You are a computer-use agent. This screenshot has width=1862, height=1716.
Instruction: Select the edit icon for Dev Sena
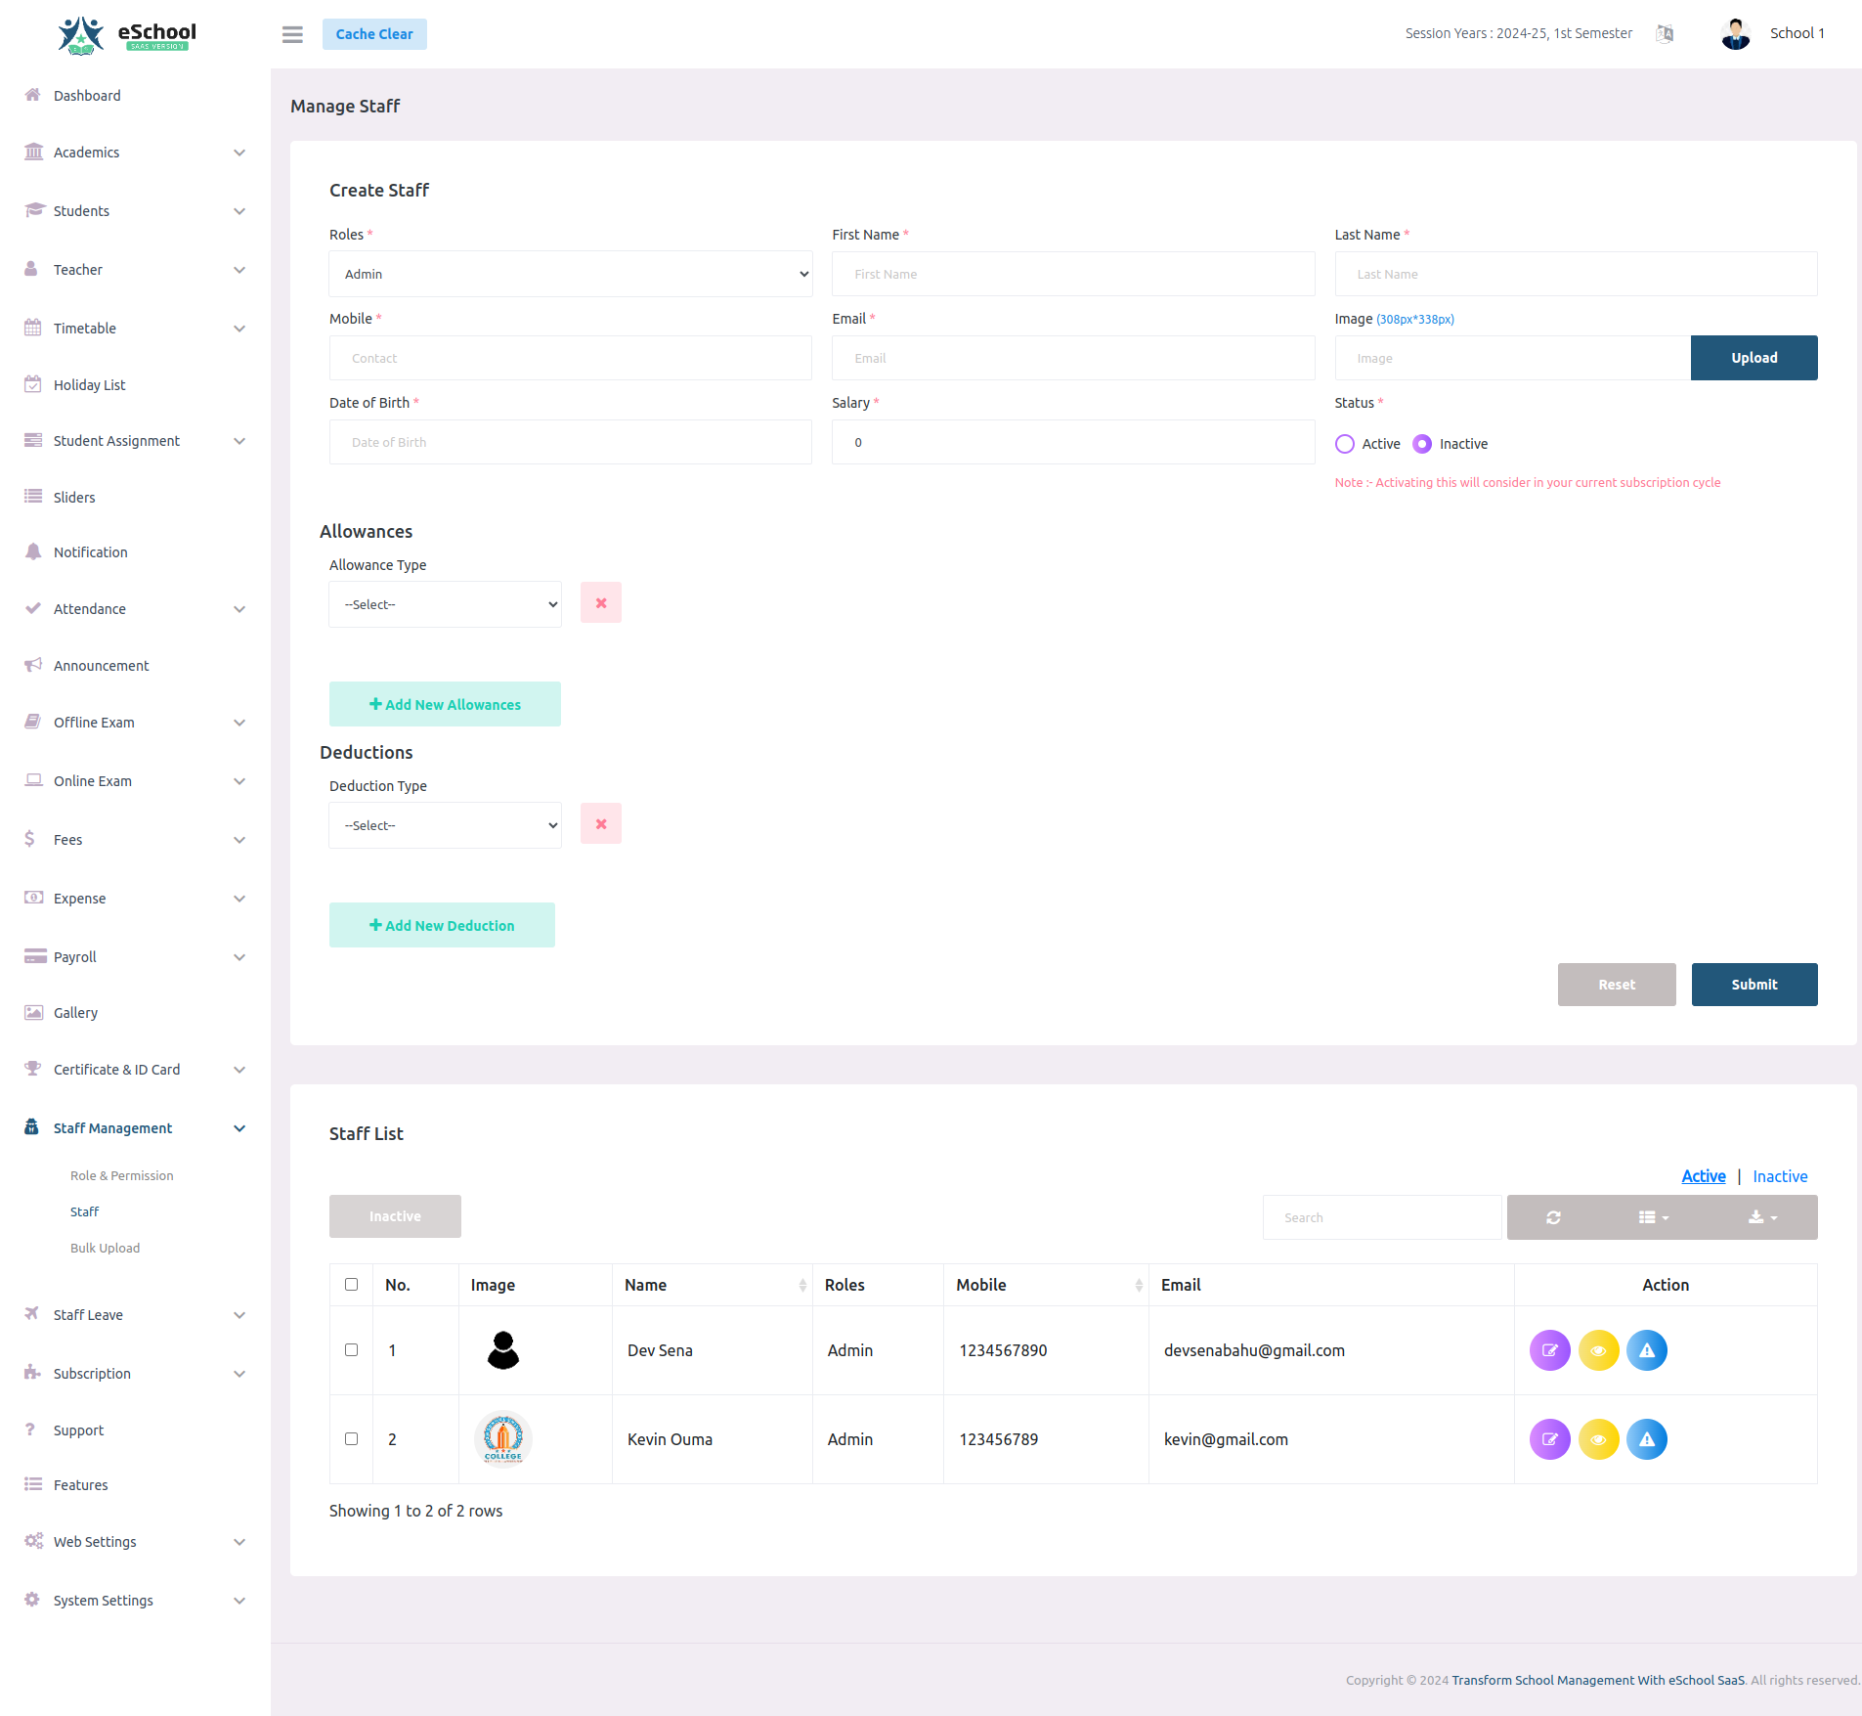1549,1350
